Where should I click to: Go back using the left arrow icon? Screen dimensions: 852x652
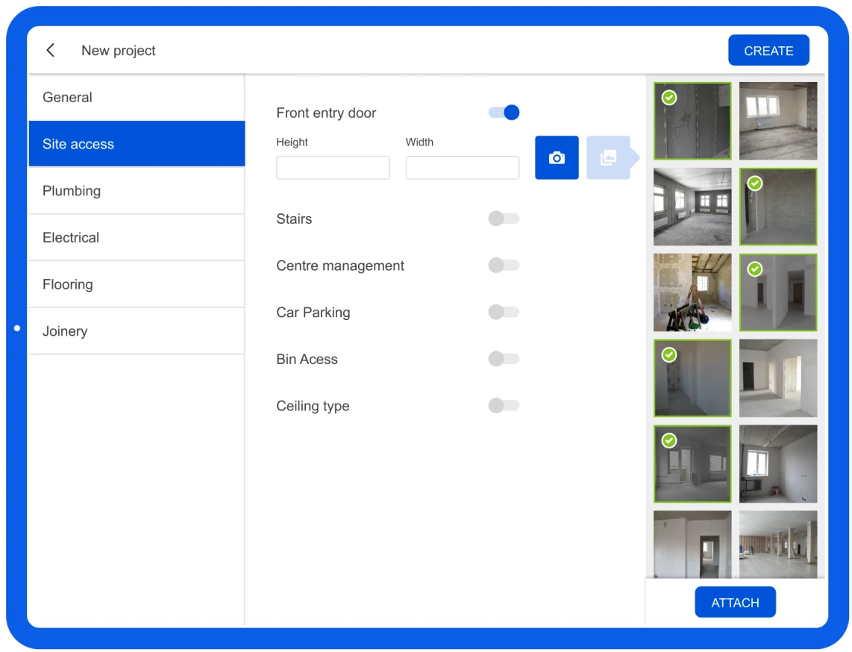51,51
